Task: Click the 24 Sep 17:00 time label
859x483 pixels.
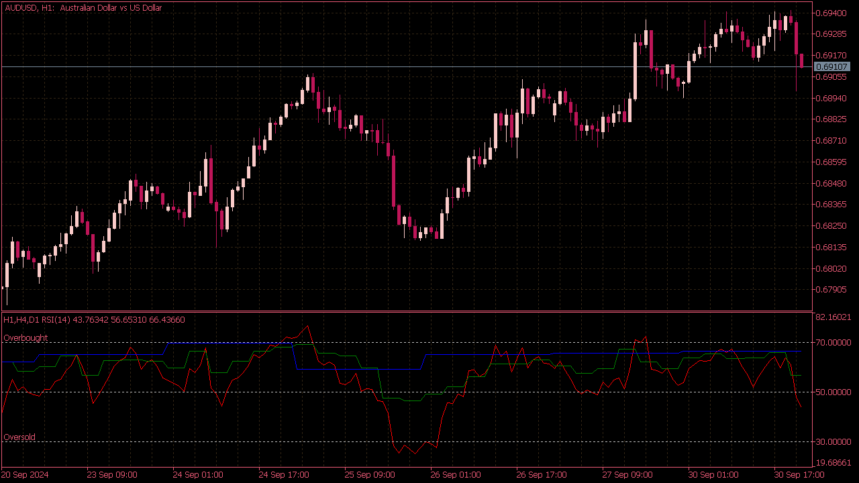Action: pyautogui.click(x=284, y=475)
